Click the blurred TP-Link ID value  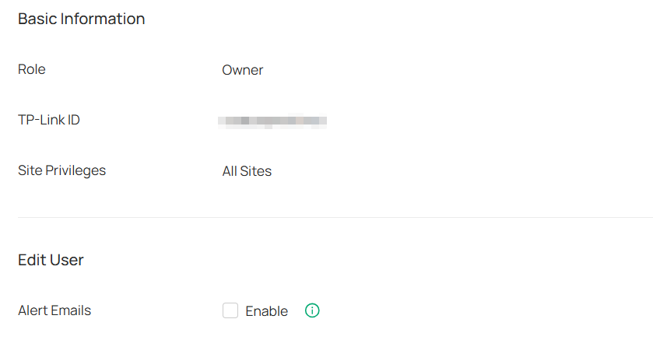[x=272, y=121]
